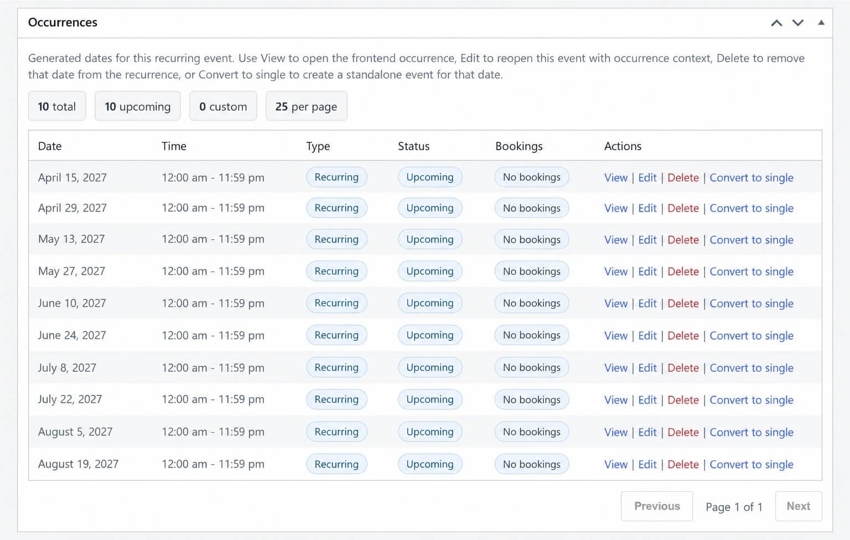The width and height of the screenshot is (850, 540).
Task: Convert April 29, 2027 occurrence to single
Action: point(751,208)
